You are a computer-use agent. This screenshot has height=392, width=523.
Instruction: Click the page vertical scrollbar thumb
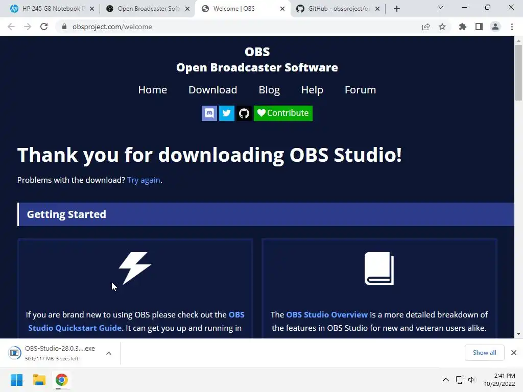518,72
